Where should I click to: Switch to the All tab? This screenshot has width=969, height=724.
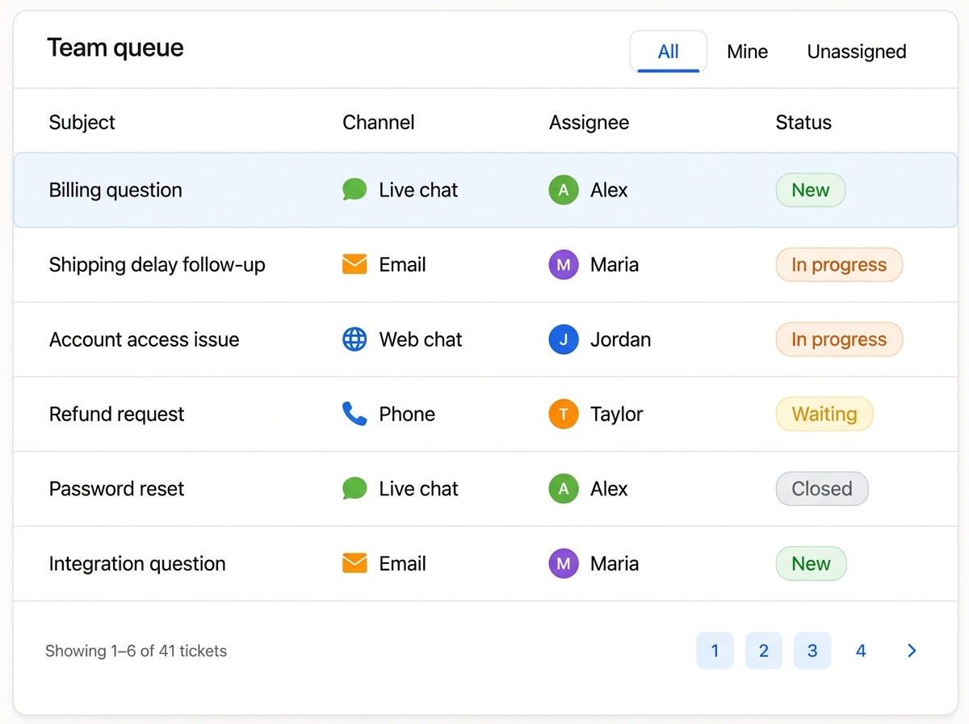pyautogui.click(x=669, y=52)
